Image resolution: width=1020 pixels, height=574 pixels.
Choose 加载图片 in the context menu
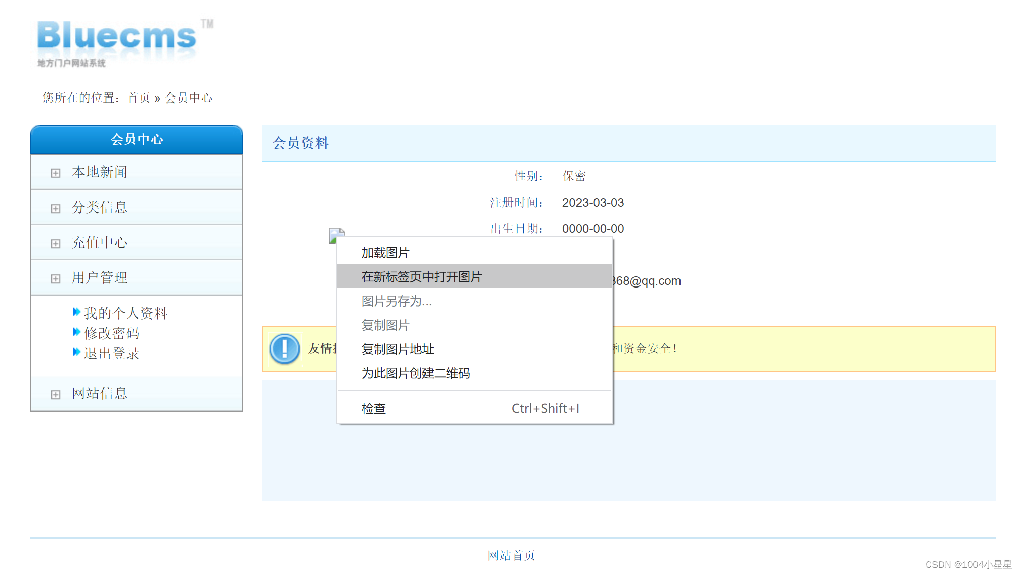pos(475,252)
